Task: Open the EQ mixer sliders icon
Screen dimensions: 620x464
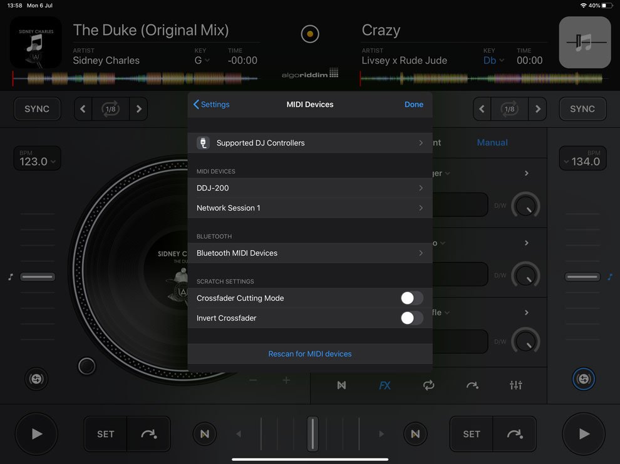Action: pyautogui.click(x=515, y=386)
